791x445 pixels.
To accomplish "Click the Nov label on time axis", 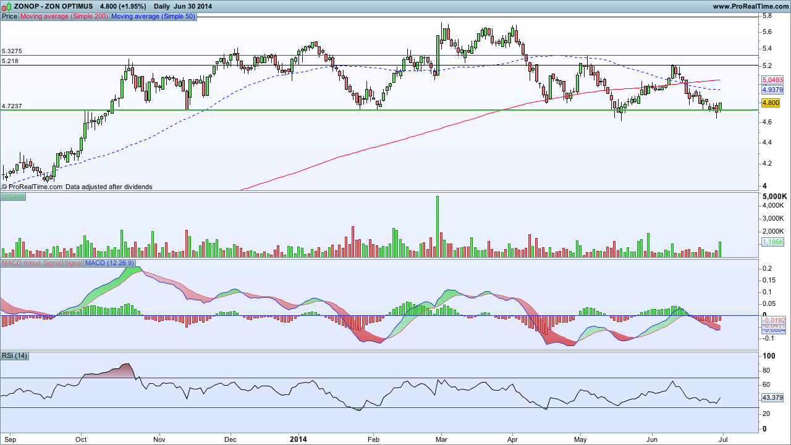I will [x=159, y=439].
